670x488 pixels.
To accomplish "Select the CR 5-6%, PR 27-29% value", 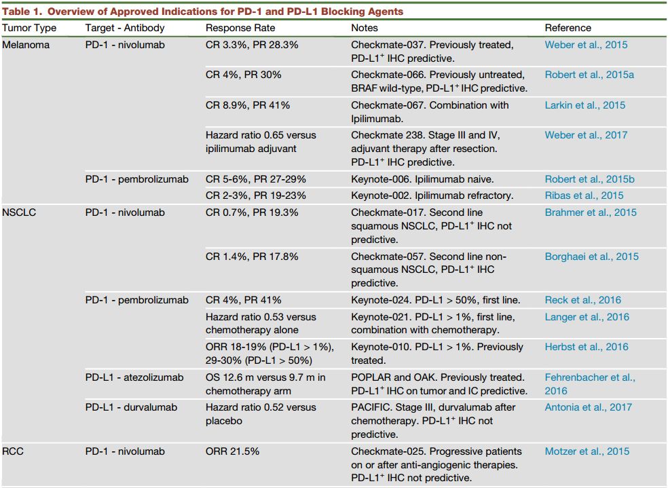I will click(x=255, y=179).
